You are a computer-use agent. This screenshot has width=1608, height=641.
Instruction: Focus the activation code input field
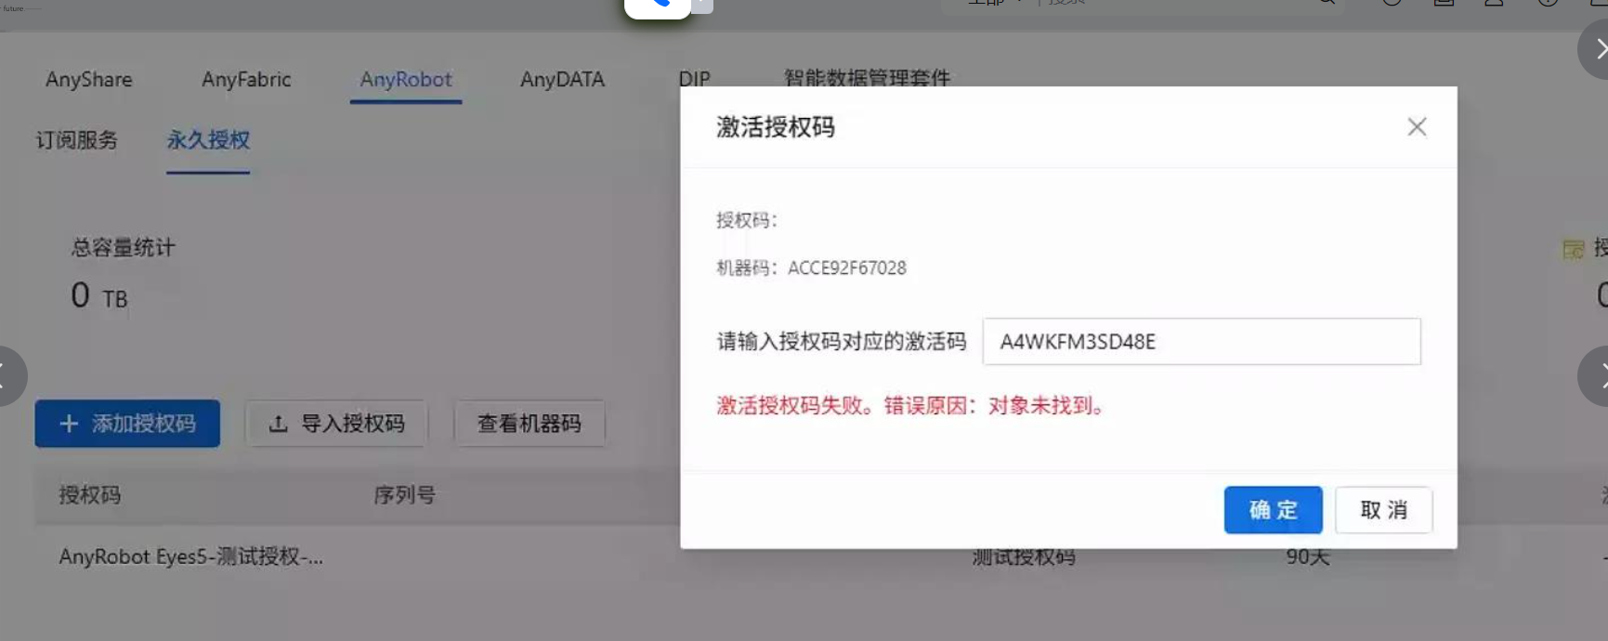pyautogui.click(x=1201, y=341)
